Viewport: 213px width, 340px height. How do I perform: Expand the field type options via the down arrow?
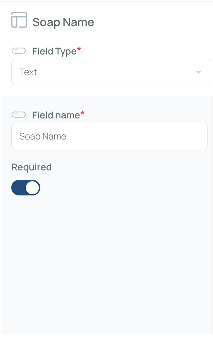pos(198,72)
